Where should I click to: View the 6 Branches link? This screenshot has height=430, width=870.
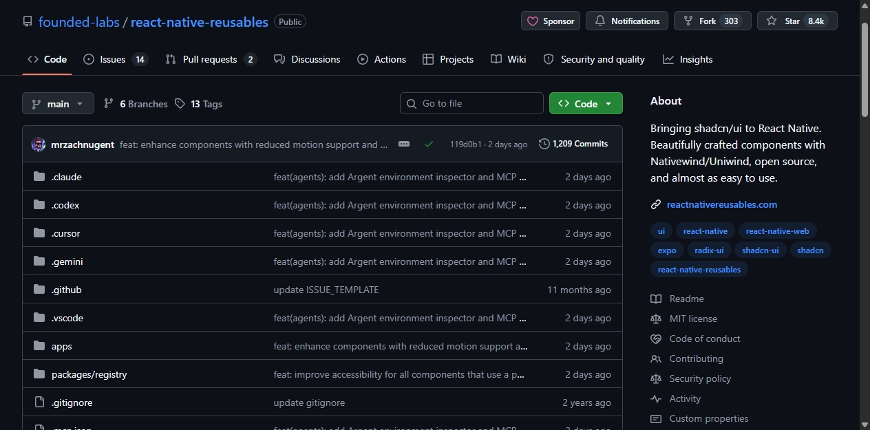(136, 104)
